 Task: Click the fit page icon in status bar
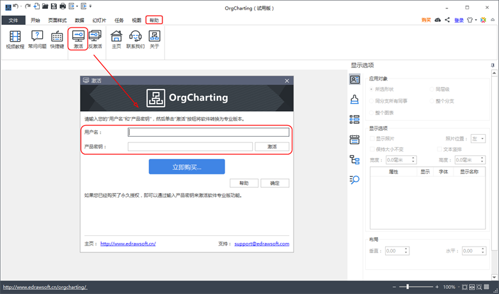[464, 287]
